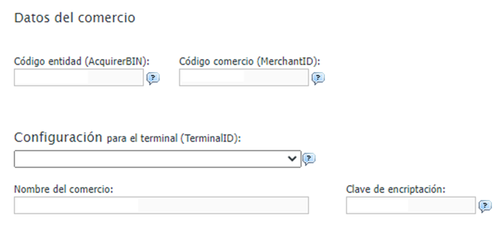Focus the Código entidad input field
This screenshot has width=501, height=228.
(x=78, y=78)
